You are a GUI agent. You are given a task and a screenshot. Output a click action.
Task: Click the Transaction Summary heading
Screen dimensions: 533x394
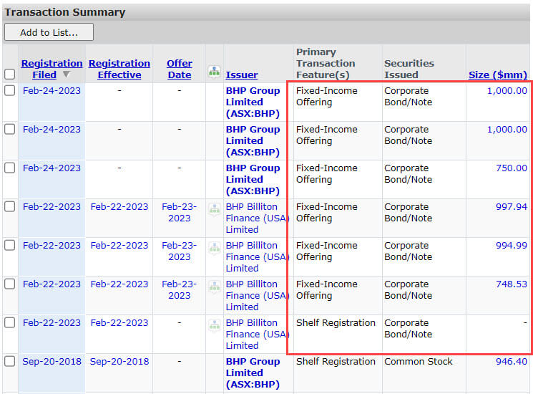(x=65, y=12)
